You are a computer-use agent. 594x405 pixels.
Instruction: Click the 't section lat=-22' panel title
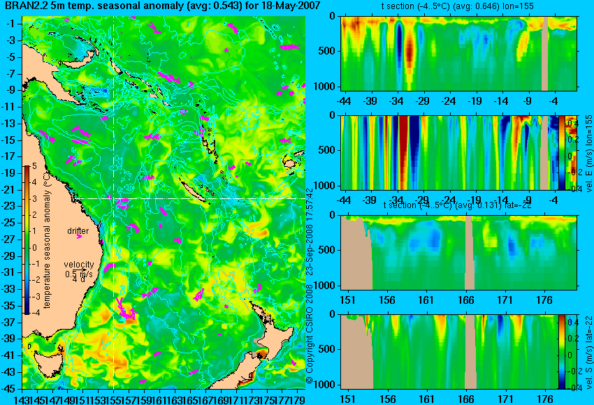point(458,205)
